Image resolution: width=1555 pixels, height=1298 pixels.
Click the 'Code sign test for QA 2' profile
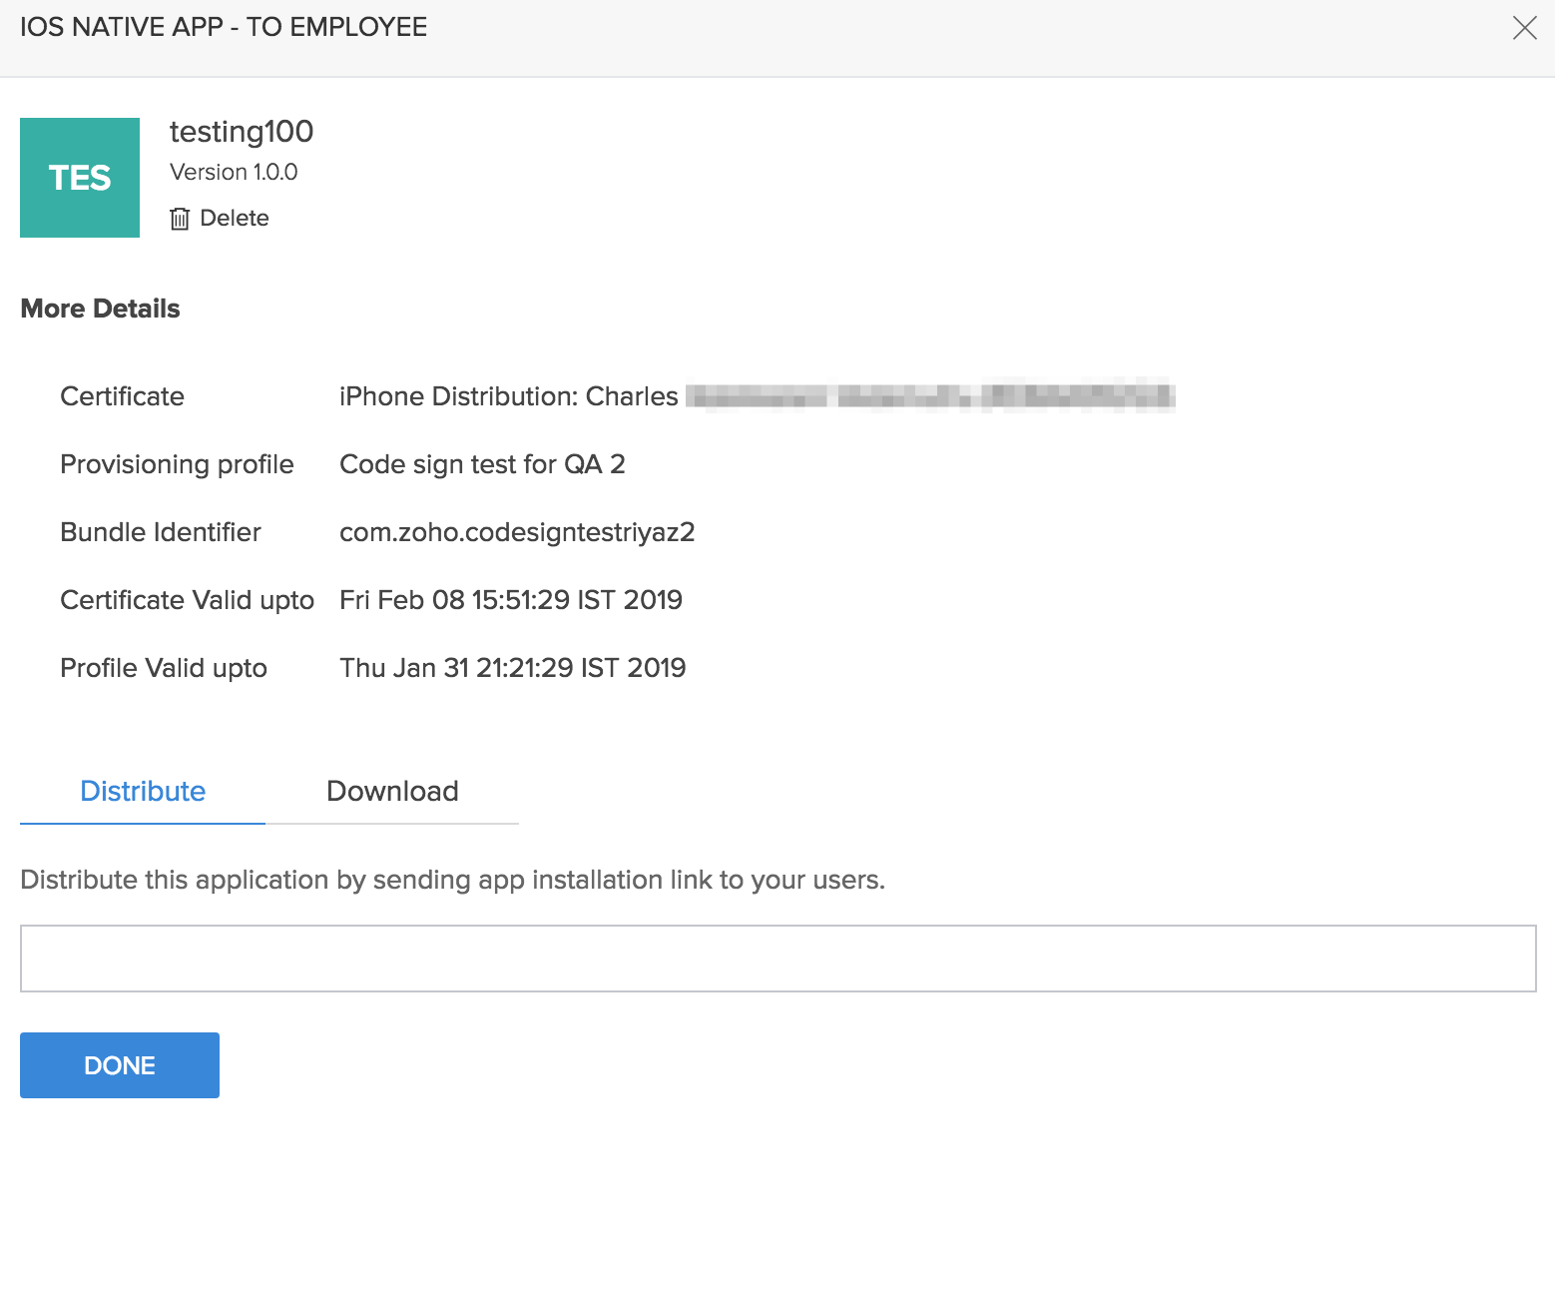(x=482, y=465)
